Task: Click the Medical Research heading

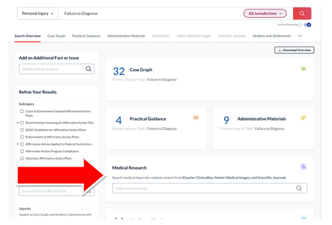Action: (x=129, y=168)
